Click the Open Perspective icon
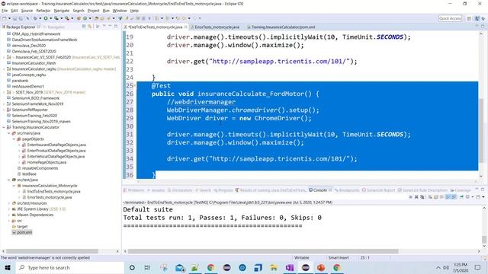Screen dimensions: 488x274 (469, 18)
